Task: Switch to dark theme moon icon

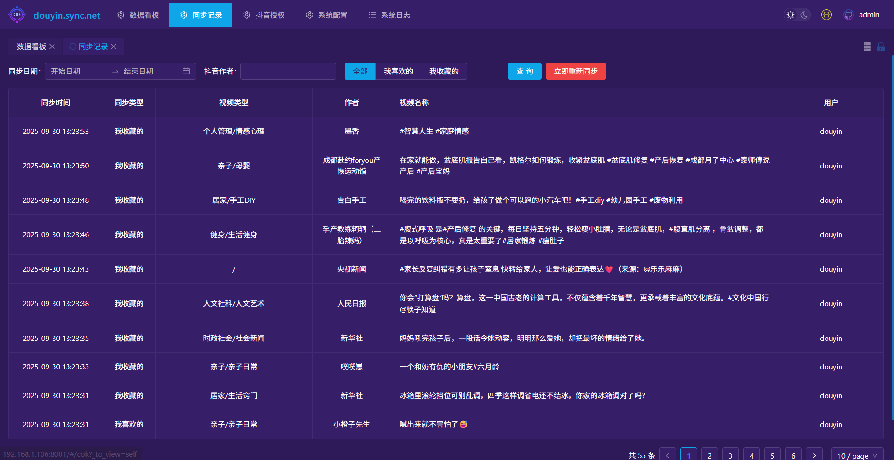Action: tap(804, 15)
